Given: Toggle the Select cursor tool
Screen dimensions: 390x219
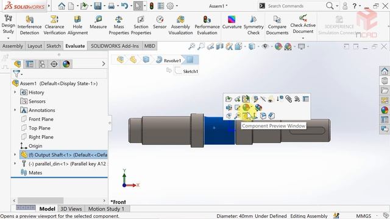Looking at the screenshot, I should pyautogui.click(x=138, y=5).
